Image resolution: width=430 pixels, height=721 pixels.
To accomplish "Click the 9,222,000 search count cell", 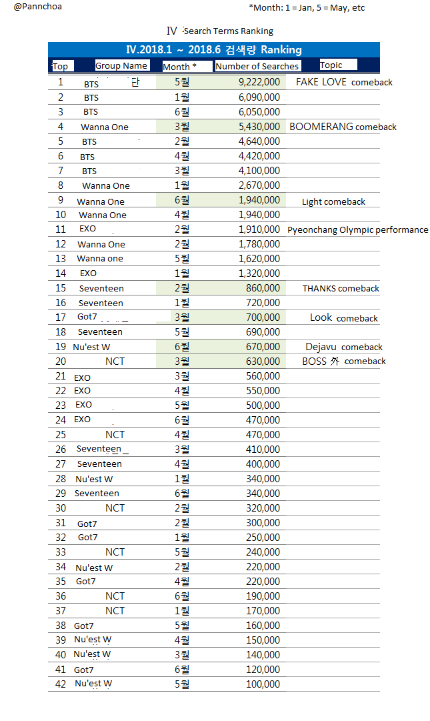I will pyautogui.click(x=259, y=82).
